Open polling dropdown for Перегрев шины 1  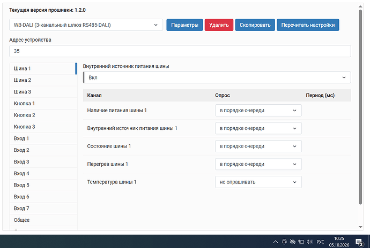[258, 164]
